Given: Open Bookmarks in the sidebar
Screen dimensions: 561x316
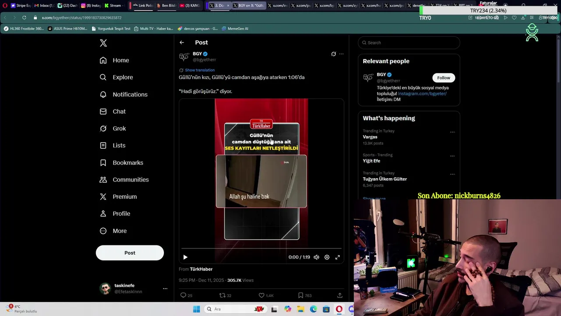Looking at the screenshot, I should tap(121, 162).
